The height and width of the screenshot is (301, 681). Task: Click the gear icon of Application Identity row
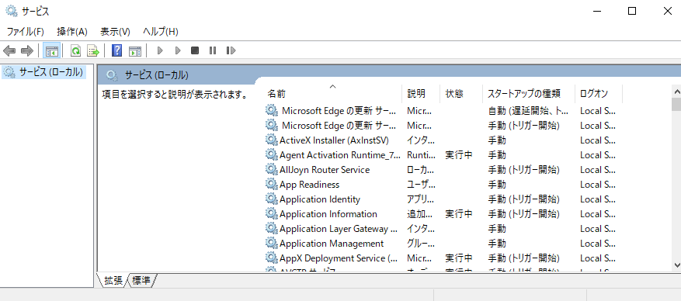tap(272, 199)
